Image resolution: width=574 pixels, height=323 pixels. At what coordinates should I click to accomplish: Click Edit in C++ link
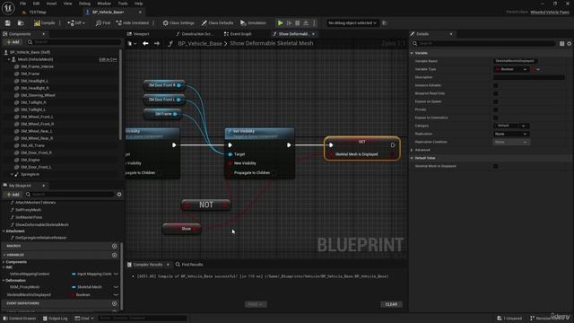tap(108, 59)
